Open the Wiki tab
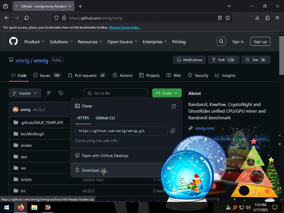The width and height of the screenshot is (284, 213). coord(174,75)
